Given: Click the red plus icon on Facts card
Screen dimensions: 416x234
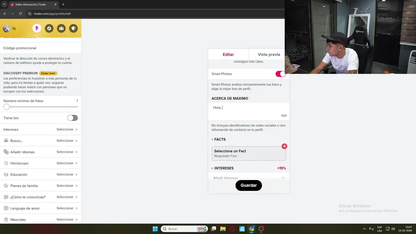Looking at the screenshot, I should pyautogui.click(x=284, y=146).
